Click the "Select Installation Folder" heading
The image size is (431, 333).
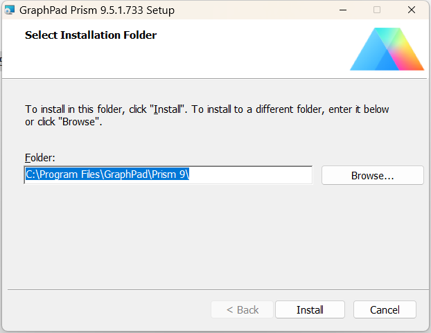(91, 35)
